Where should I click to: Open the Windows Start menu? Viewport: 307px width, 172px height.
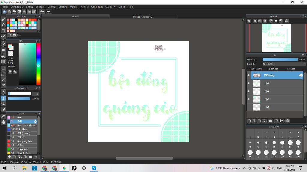pyautogui.click(x=5, y=168)
